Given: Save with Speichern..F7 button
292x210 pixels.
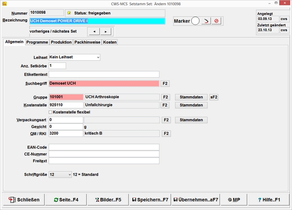Looking at the screenshot, I should (150, 200).
